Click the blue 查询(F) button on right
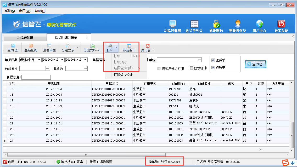Image resolution: width=297 pixels, height=167 pixels. [x=255, y=64]
